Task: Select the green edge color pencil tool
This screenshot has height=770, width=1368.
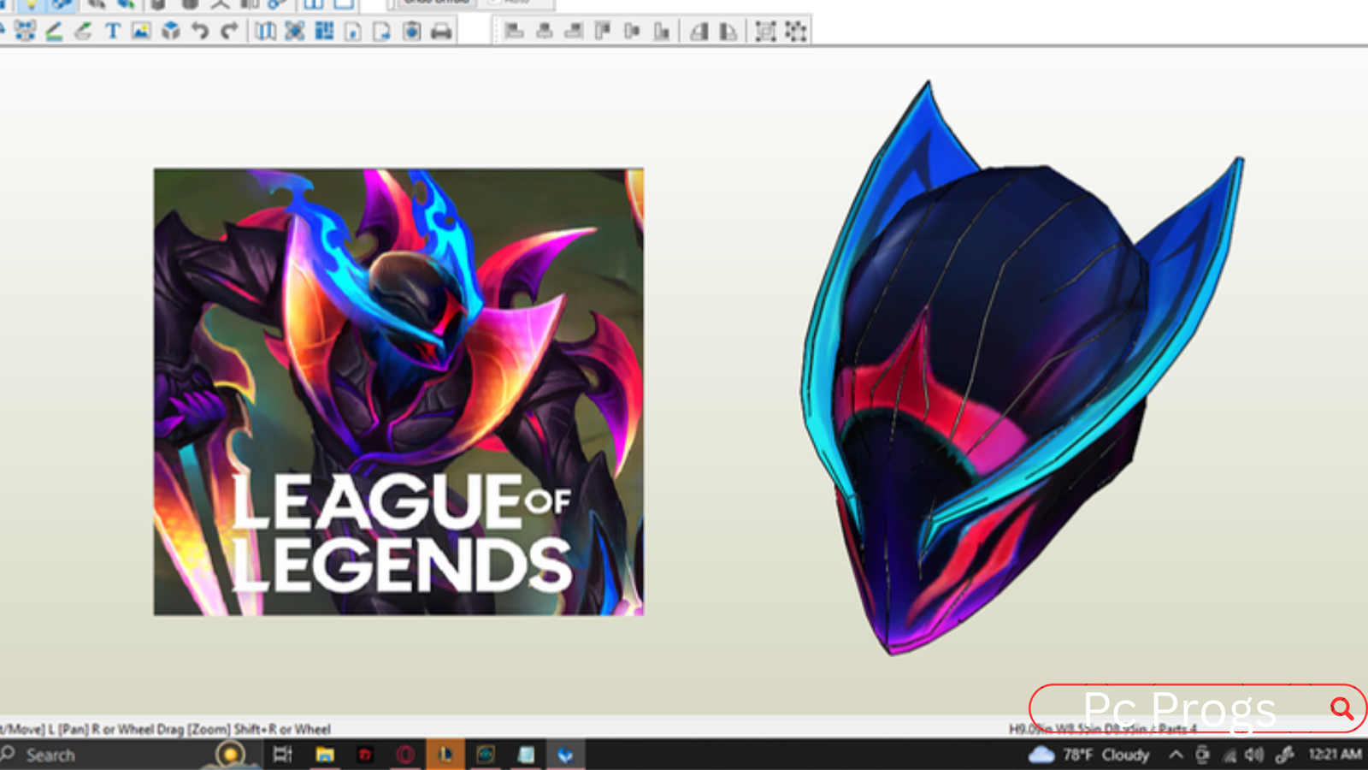Action: pos(54,32)
